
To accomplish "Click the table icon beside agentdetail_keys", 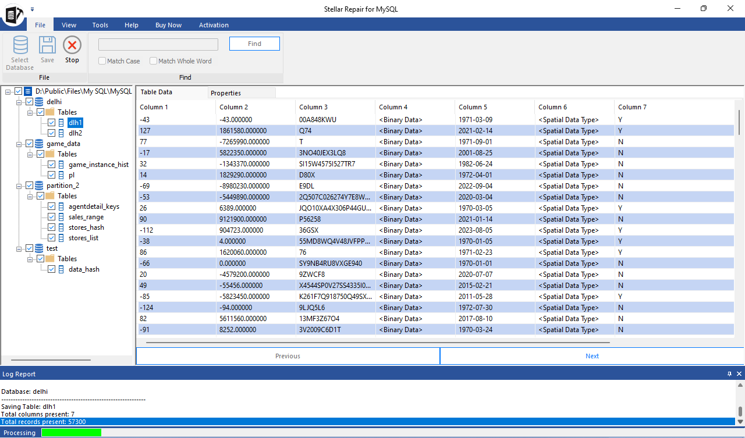I will [x=61, y=206].
